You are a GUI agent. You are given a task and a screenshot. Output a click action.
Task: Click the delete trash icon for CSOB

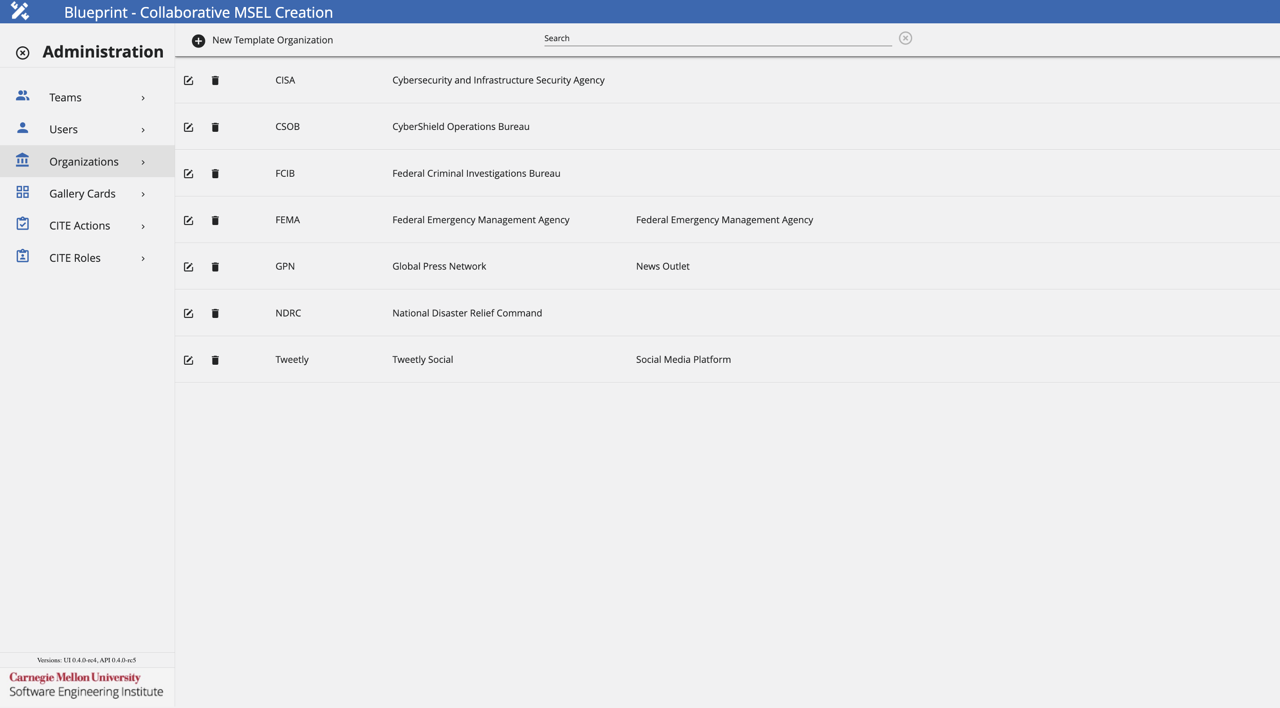point(215,127)
